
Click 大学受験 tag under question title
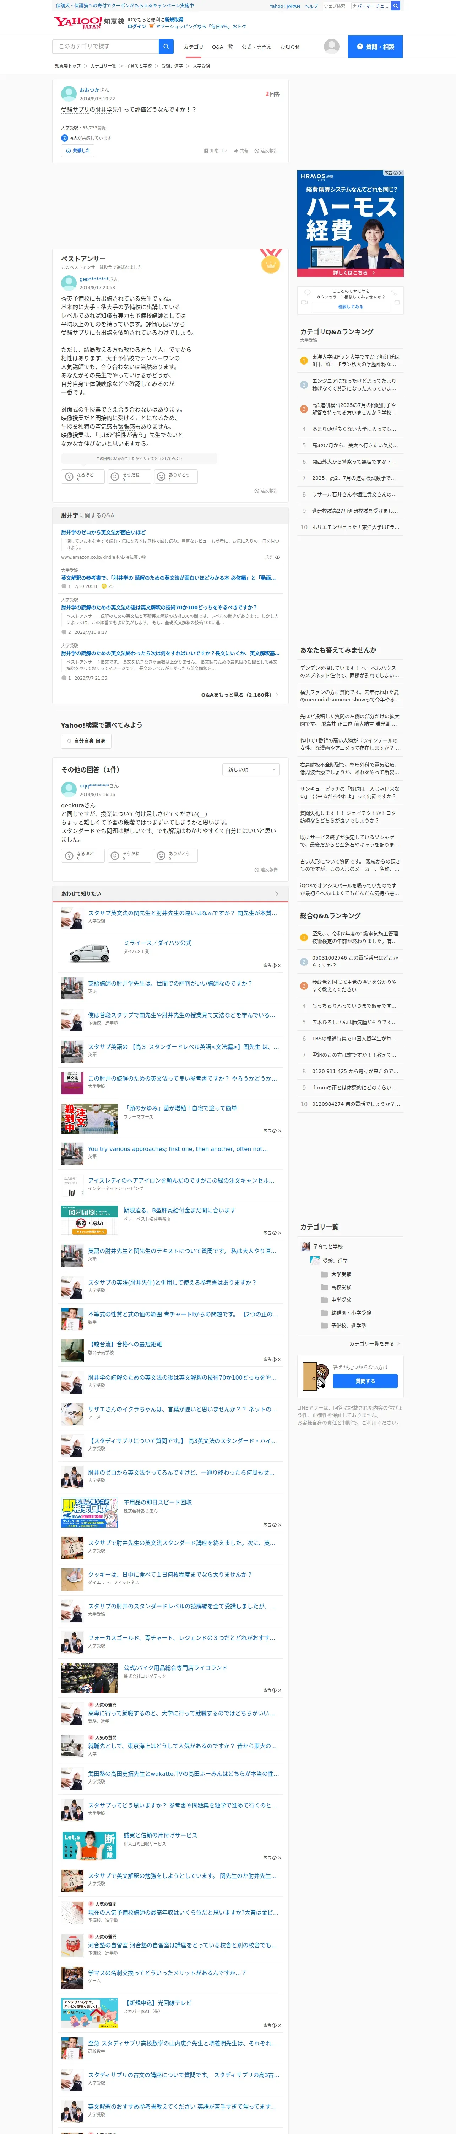(70, 128)
